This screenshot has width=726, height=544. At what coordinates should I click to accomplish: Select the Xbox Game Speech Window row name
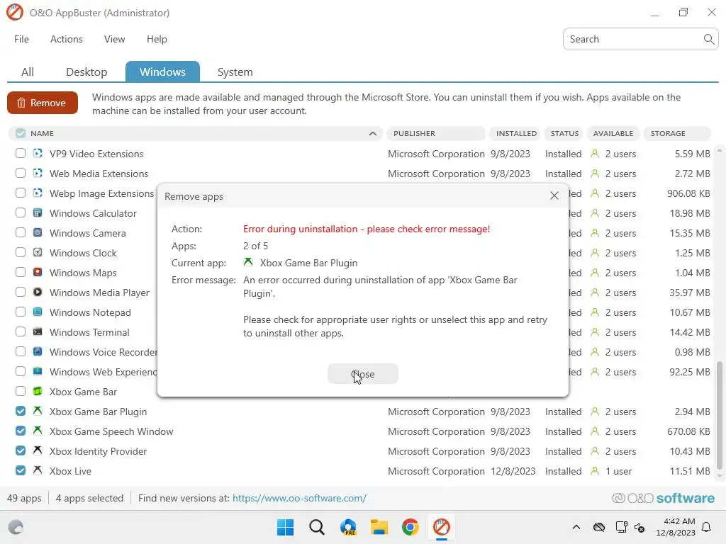coord(111,431)
